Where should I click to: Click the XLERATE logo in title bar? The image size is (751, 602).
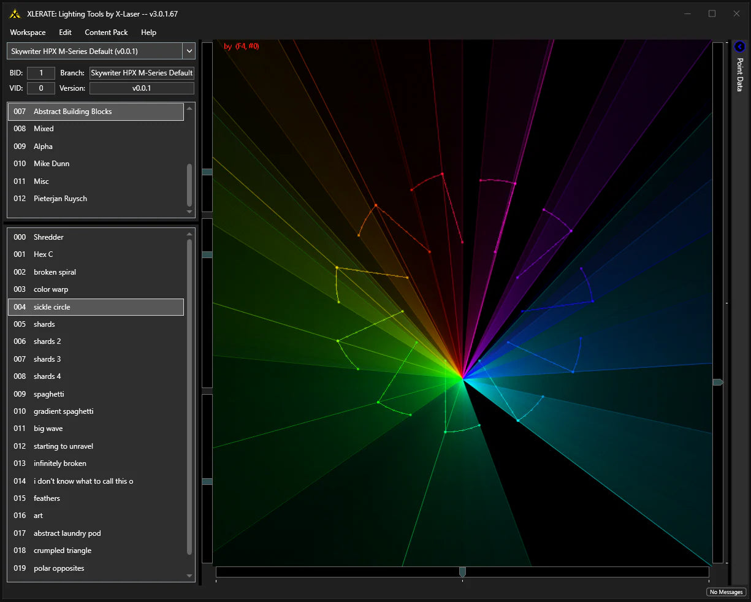pyautogui.click(x=15, y=14)
